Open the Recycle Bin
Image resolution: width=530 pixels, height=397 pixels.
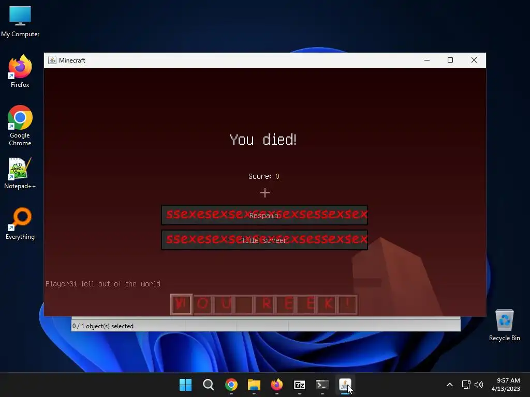[x=504, y=326]
